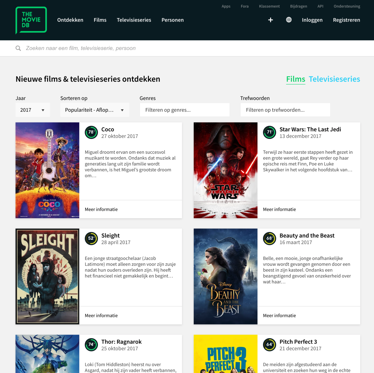The height and width of the screenshot is (373, 374).
Task: Click the Pitch Perfect 3 title
Action: click(298, 342)
